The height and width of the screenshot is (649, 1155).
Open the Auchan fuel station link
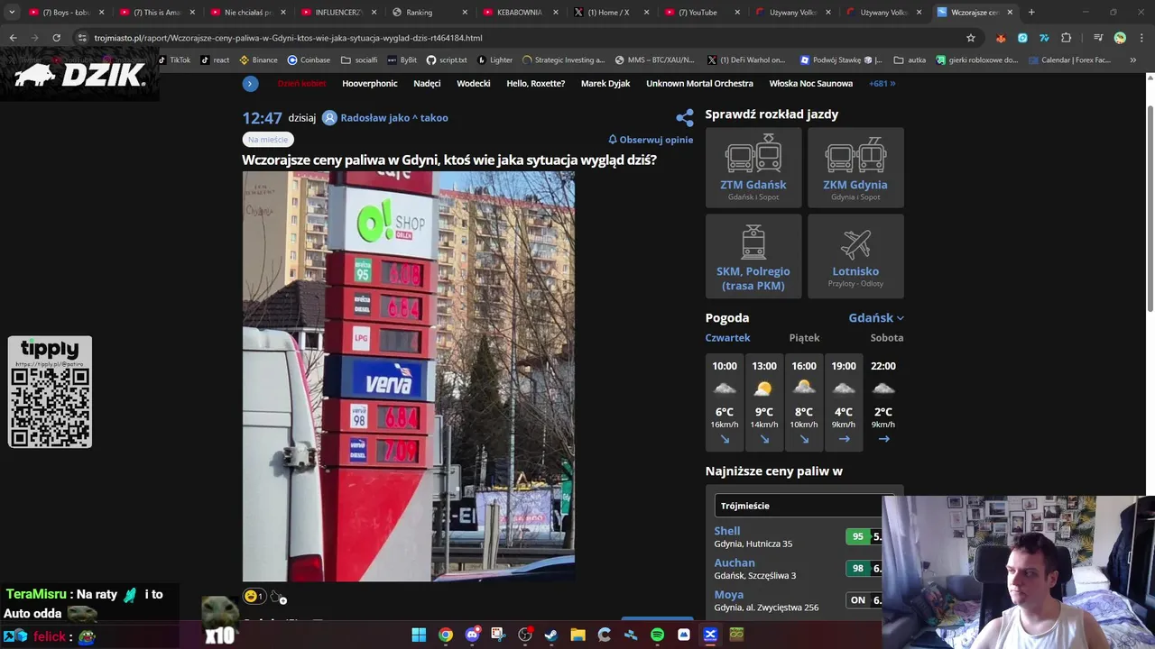(735, 562)
